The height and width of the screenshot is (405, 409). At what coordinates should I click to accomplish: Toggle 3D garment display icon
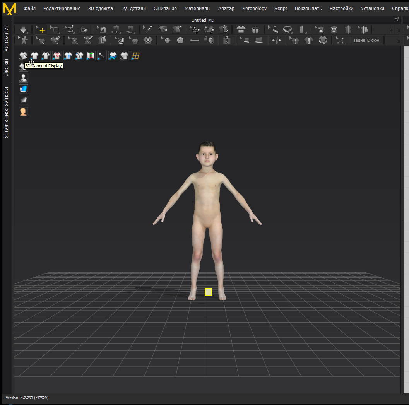coord(23,56)
